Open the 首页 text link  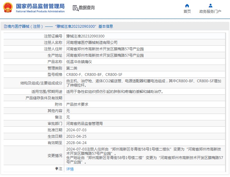click(187, 12)
